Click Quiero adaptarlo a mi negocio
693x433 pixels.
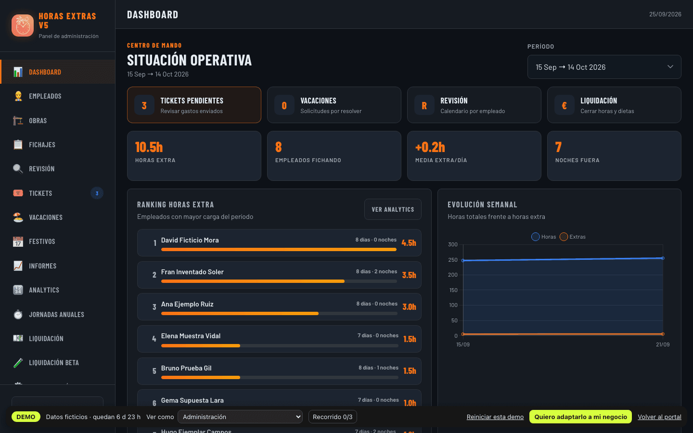[x=581, y=417]
